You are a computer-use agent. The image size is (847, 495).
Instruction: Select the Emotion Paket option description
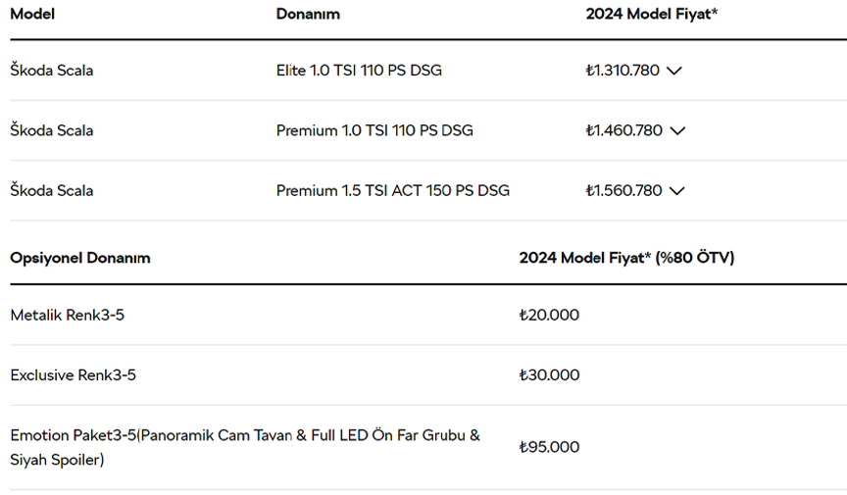245,447
